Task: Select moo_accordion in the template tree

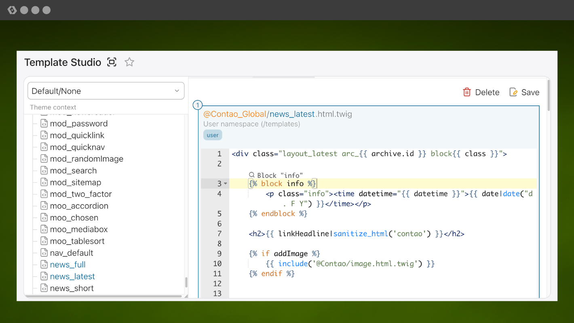Action: 79,206
